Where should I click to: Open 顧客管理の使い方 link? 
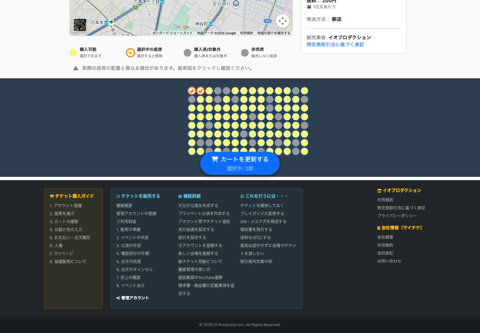click(x=194, y=270)
